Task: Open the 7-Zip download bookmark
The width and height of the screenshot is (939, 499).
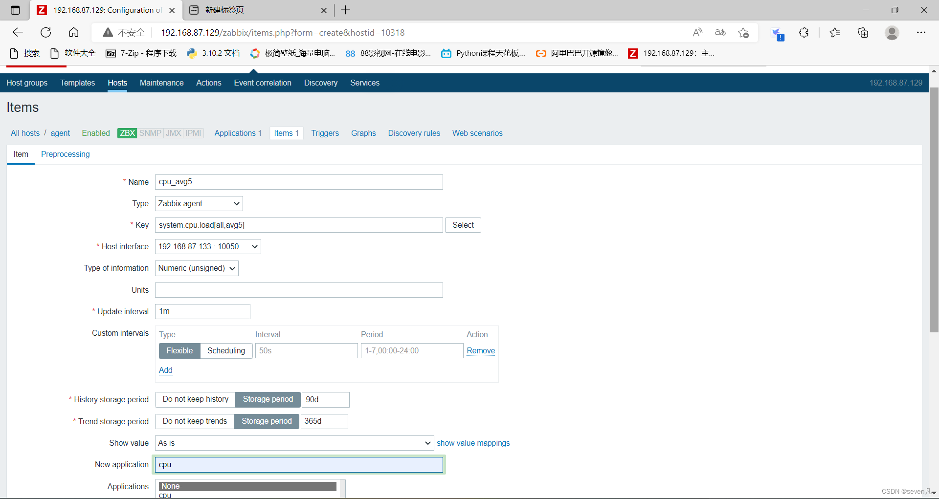Action: click(141, 53)
